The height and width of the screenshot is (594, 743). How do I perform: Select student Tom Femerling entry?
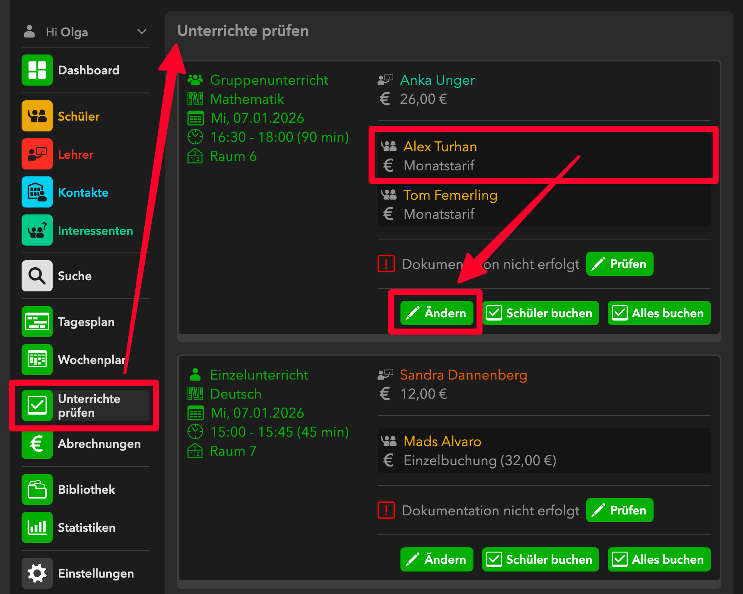[x=450, y=195]
